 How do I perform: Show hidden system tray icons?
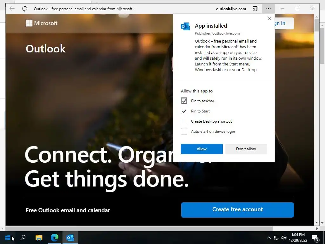(x=269, y=238)
